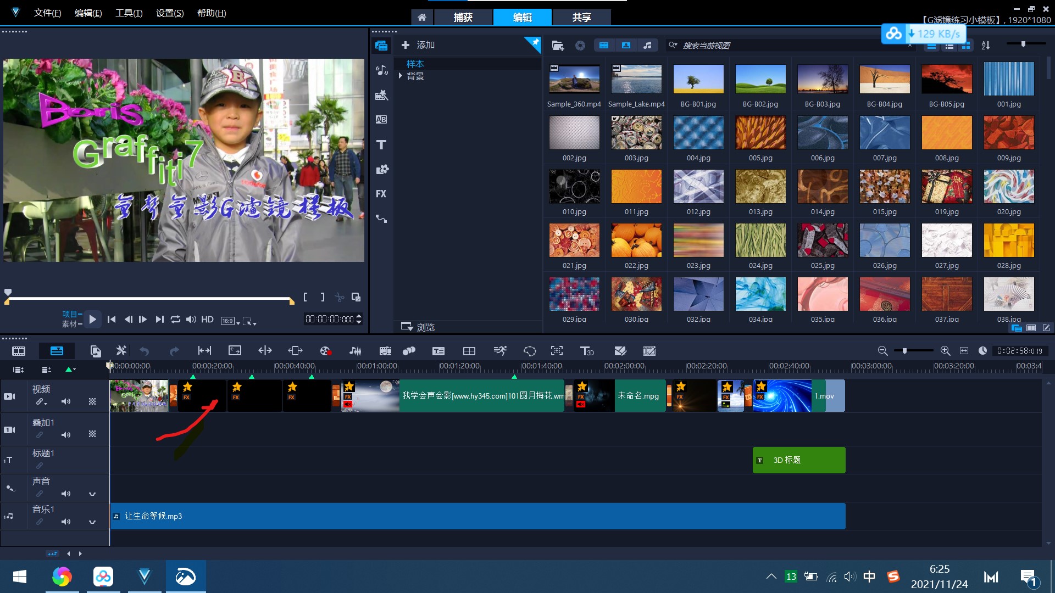Viewport: 1055px width, 593px height.
Task: Toggle showing audio files in library
Action: pos(648,46)
